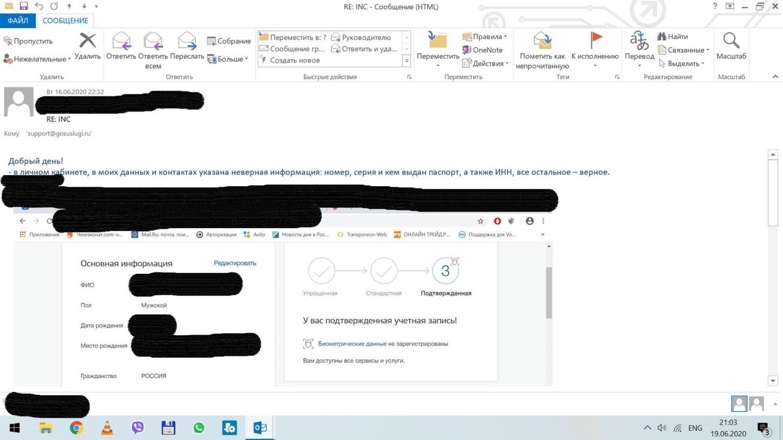Choose quick step Создать новое
The image size is (783, 440).
point(289,60)
